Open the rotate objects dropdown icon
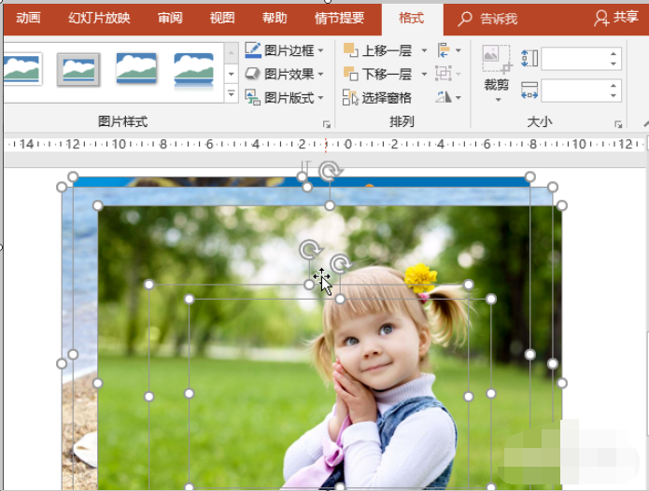Viewport: 649px width, 491px height. coord(448,98)
